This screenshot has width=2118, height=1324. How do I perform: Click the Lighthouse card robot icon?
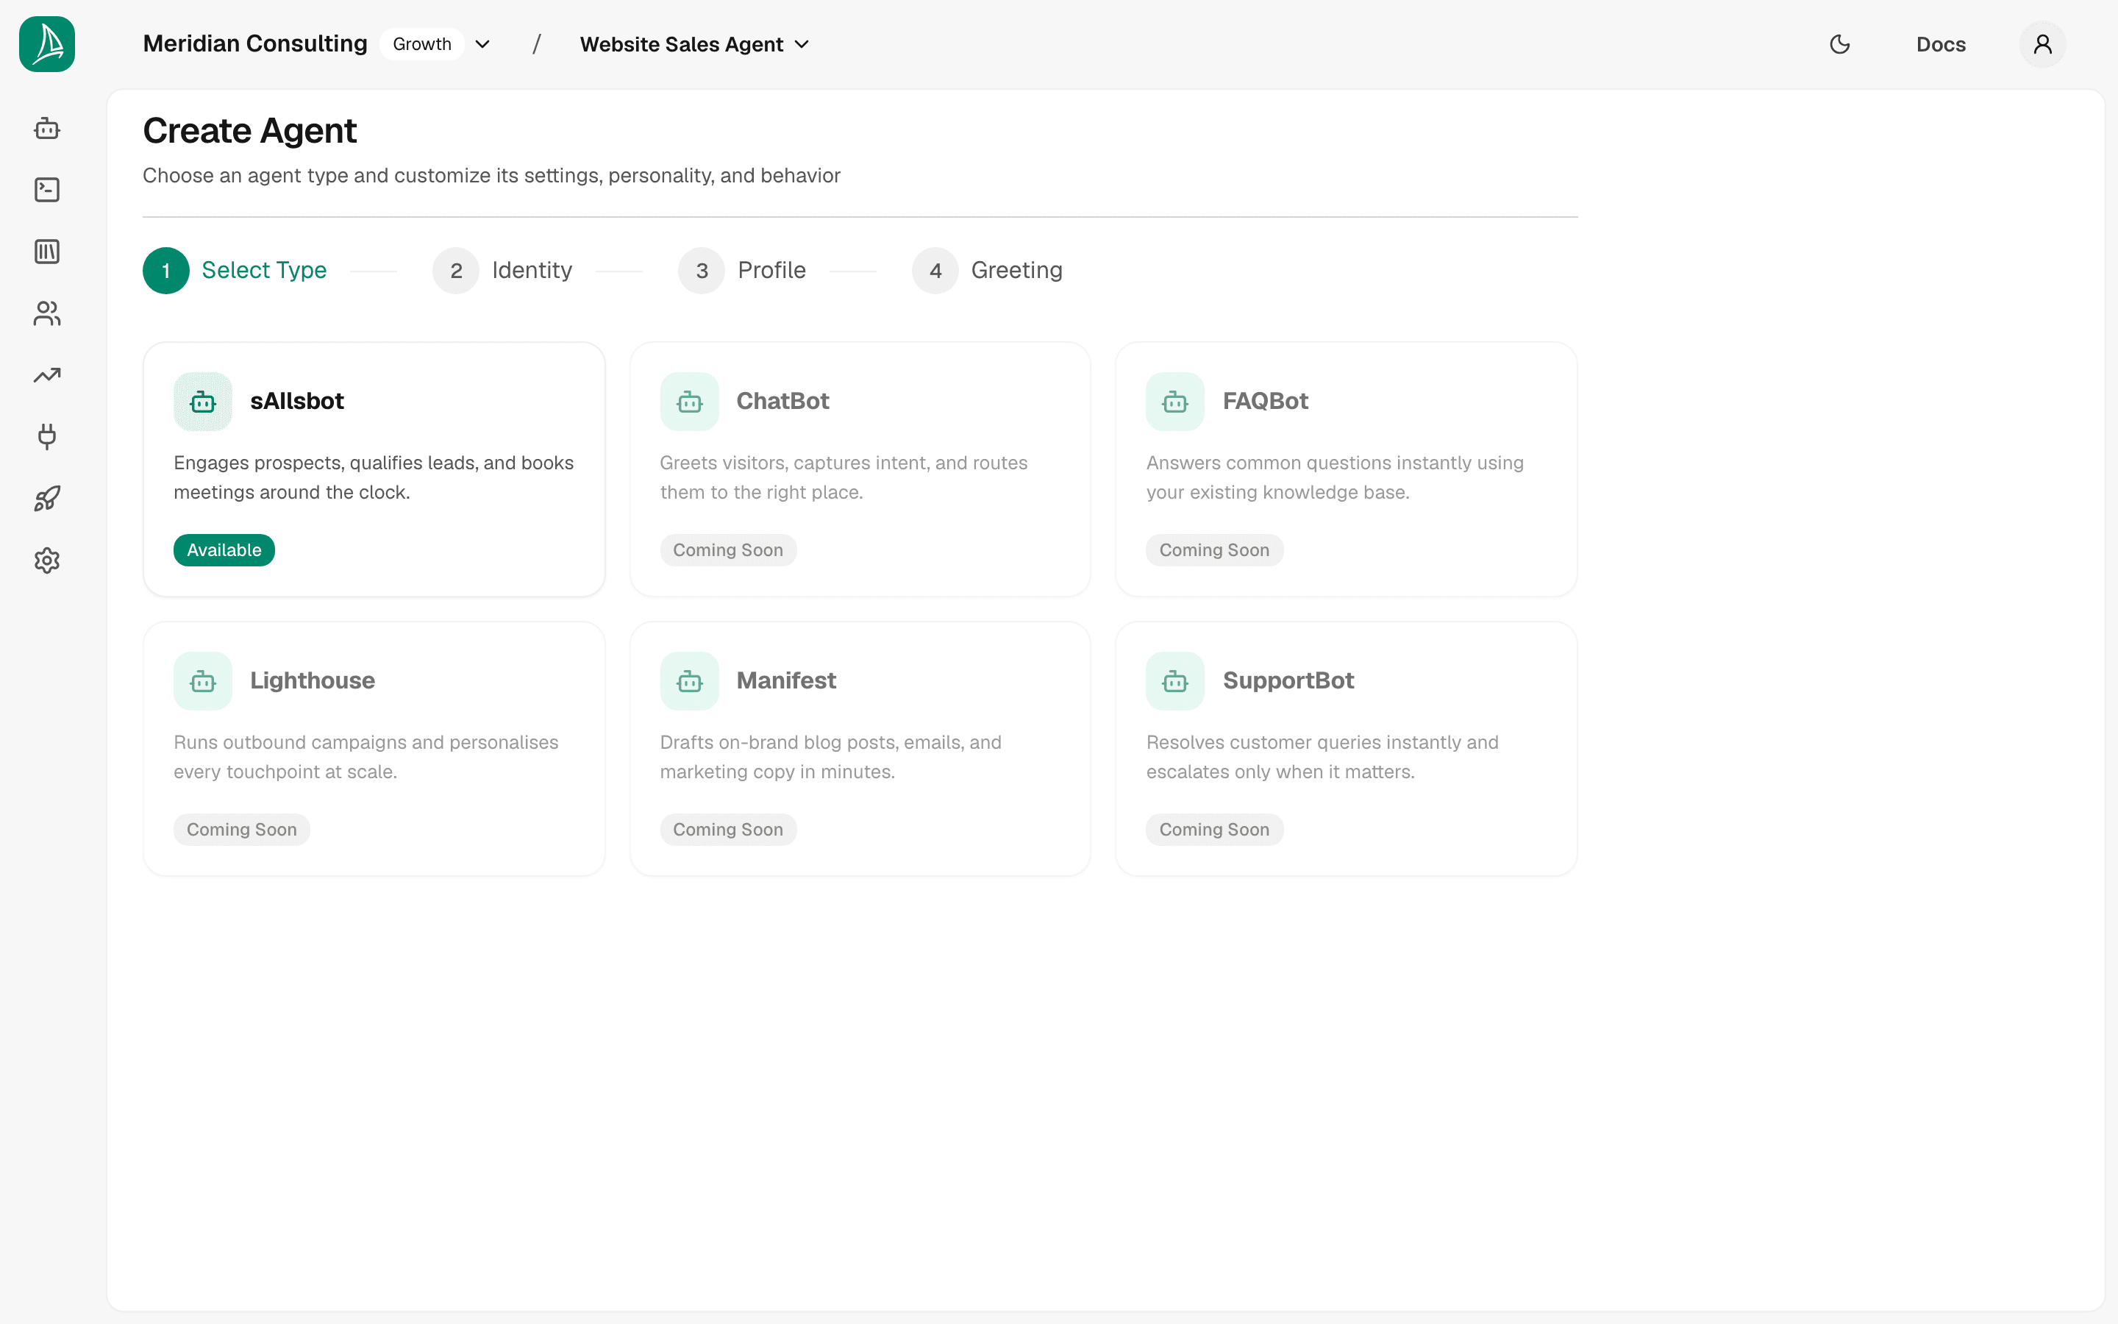point(203,681)
